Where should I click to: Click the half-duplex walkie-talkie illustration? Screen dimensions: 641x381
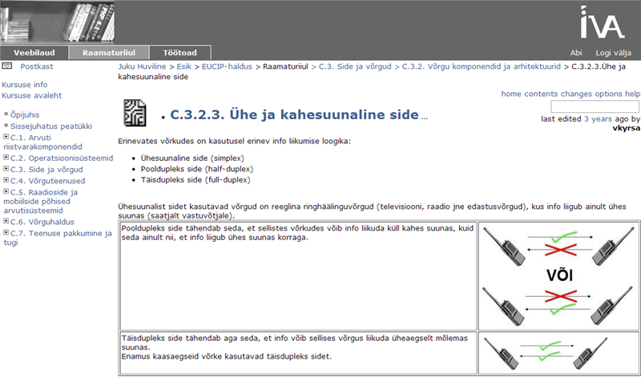click(x=558, y=275)
